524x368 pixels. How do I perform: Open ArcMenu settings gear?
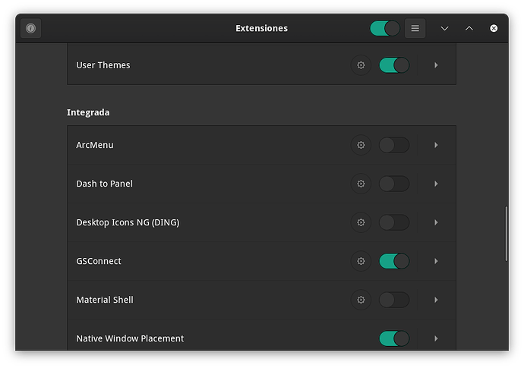(x=361, y=145)
